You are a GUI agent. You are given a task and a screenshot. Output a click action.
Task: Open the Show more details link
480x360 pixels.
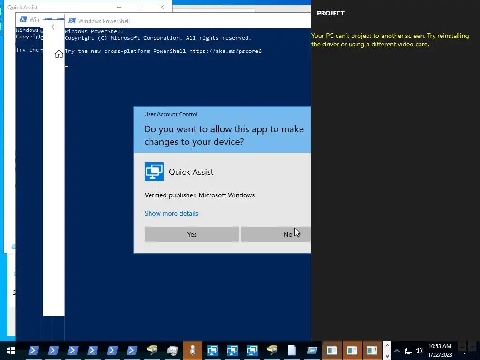[x=172, y=213]
